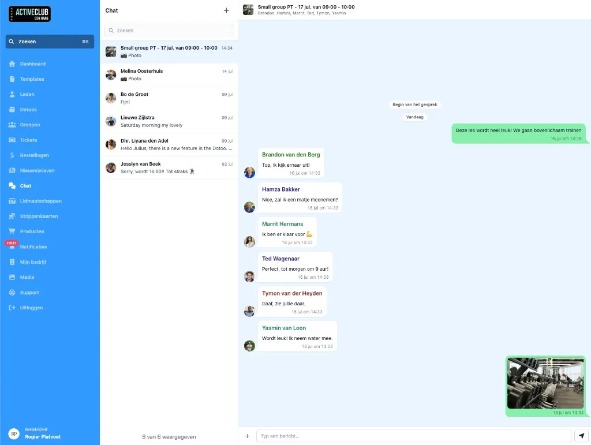Image resolution: width=591 pixels, height=445 pixels.
Task: Send message with paper plane button
Action: (581, 436)
